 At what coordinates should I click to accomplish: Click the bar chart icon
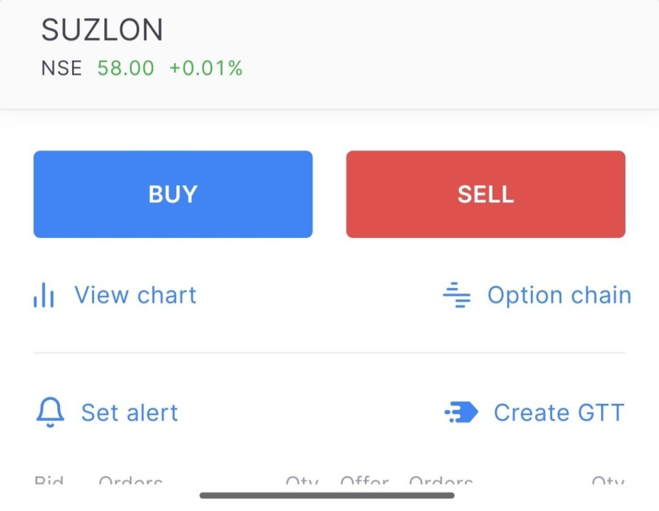[x=44, y=296]
